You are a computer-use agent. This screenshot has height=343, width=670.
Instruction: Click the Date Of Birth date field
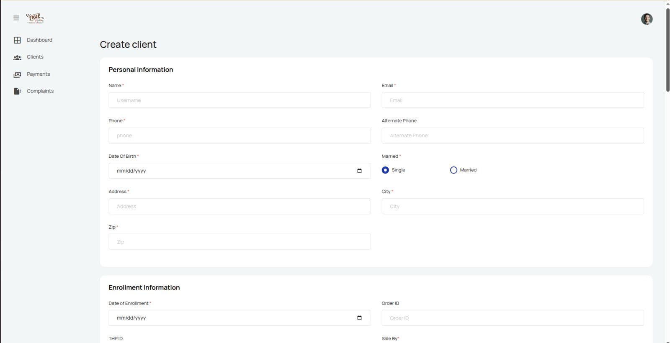tap(240, 171)
